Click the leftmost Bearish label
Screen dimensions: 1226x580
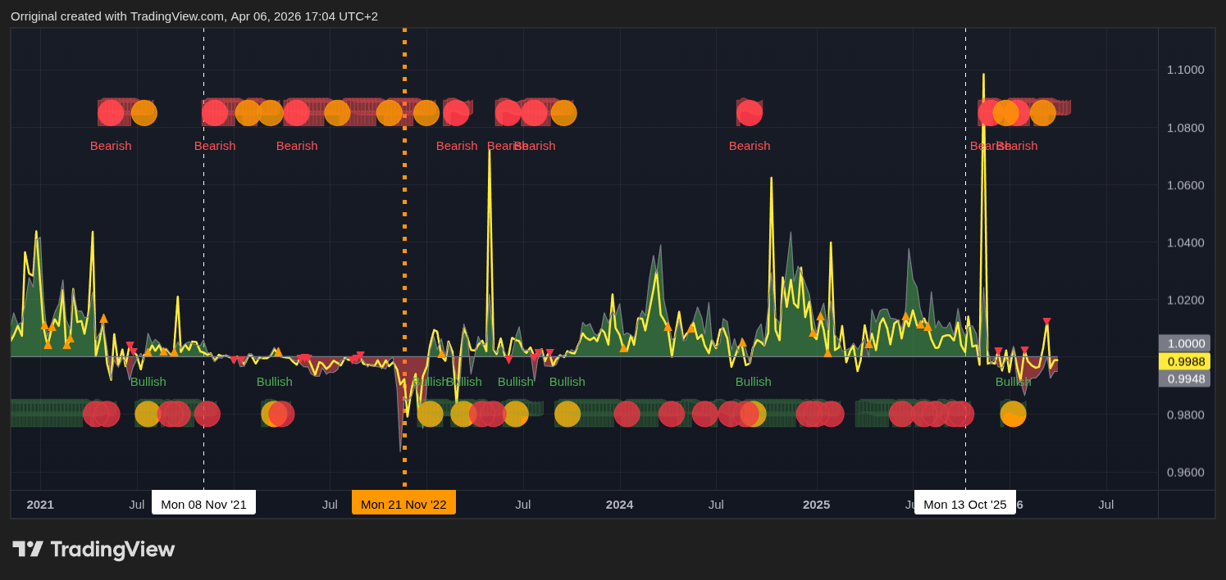(x=111, y=146)
